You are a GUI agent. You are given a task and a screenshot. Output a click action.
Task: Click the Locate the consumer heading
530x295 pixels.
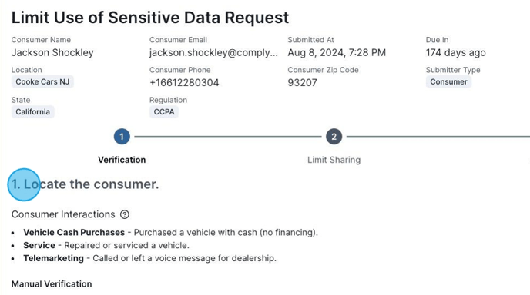86,184
